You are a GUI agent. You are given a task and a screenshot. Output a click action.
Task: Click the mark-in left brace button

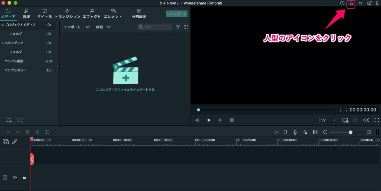pyautogui.click(x=340, y=110)
